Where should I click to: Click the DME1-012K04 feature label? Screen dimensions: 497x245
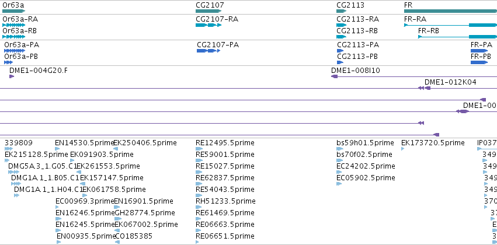tap(450, 82)
